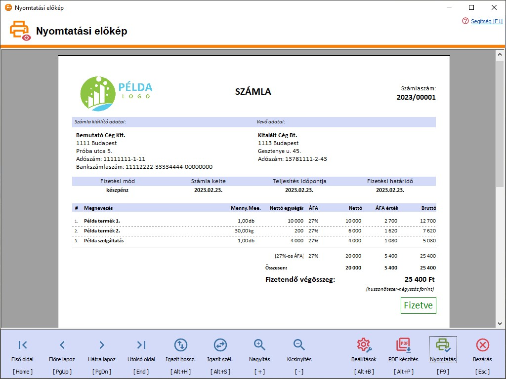The image size is (506, 379).
Task: Print the invoice with Nyomtatás button
Action: pyautogui.click(x=443, y=345)
